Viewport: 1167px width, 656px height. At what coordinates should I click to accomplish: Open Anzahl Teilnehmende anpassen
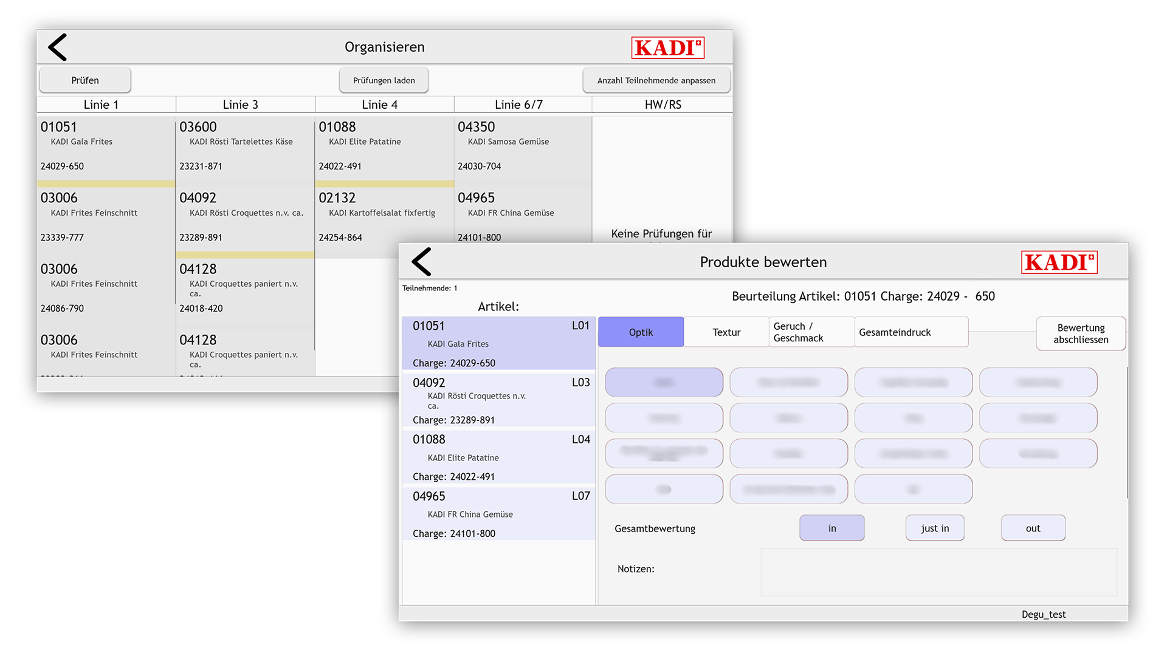click(656, 80)
